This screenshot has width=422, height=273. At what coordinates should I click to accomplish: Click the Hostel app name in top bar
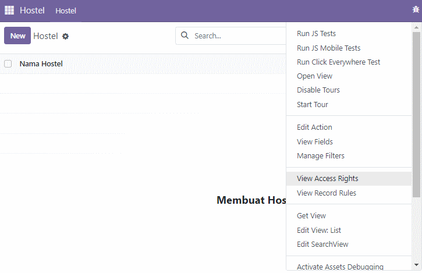coord(32,10)
